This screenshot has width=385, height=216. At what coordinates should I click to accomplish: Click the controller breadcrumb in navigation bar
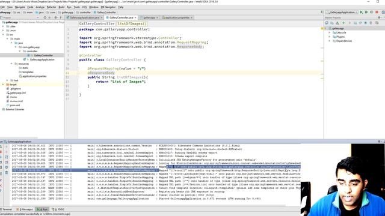[x=85, y=12]
